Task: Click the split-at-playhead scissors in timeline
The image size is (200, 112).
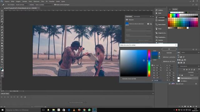Action: [22, 97]
